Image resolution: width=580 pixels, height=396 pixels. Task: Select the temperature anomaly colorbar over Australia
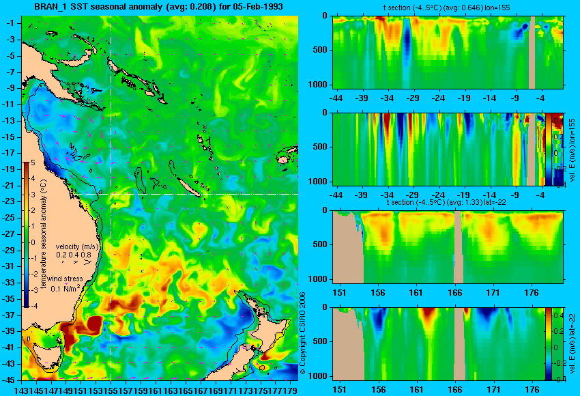tap(27, 235)
